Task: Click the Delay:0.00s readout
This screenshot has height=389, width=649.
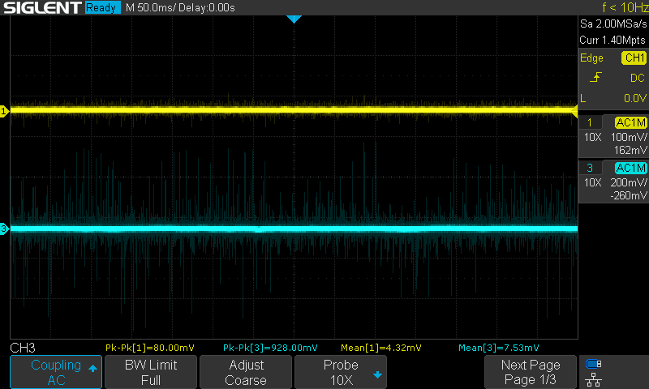Action: pos(207,8)
